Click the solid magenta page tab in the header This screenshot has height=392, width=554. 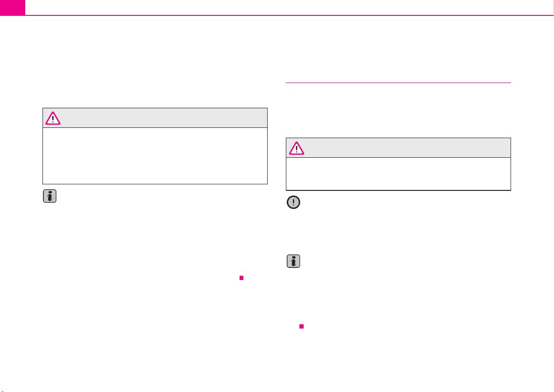tap(13, 7)
